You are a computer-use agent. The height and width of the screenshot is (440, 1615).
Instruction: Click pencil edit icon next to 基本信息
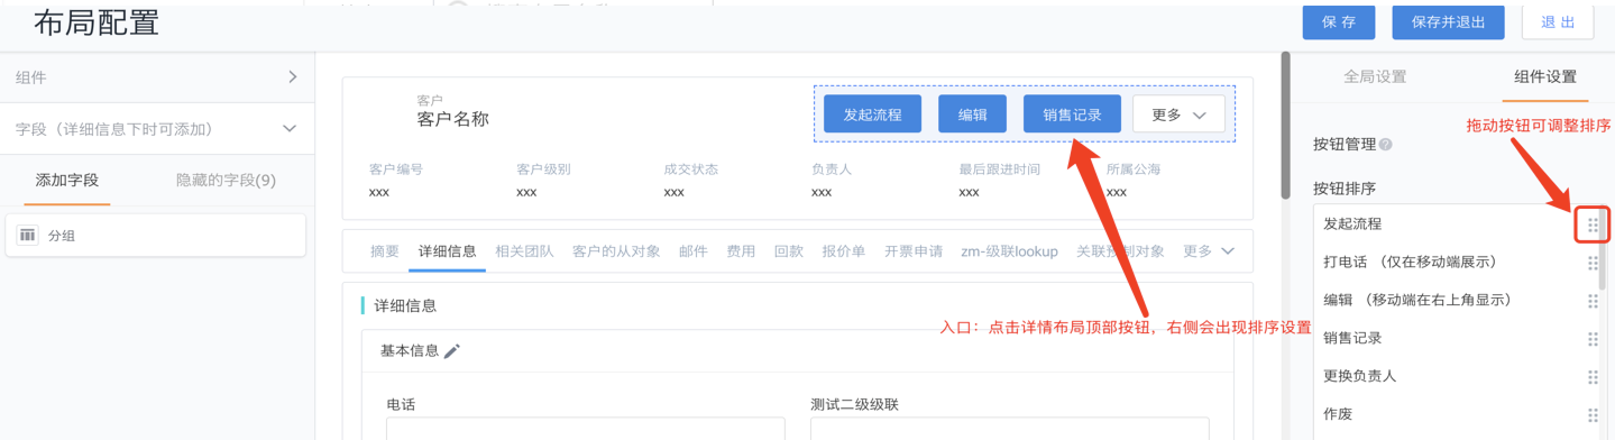451,351
